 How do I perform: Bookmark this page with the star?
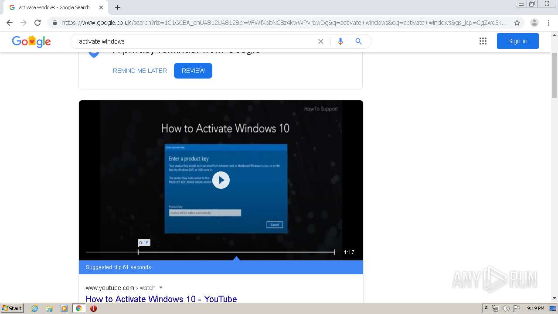pos(517,23)
